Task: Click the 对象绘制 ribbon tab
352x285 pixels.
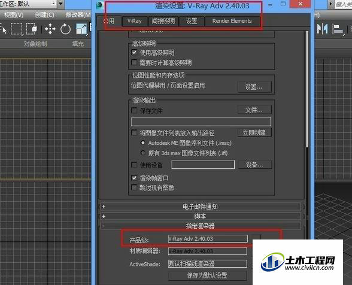Action: [35, 44]
